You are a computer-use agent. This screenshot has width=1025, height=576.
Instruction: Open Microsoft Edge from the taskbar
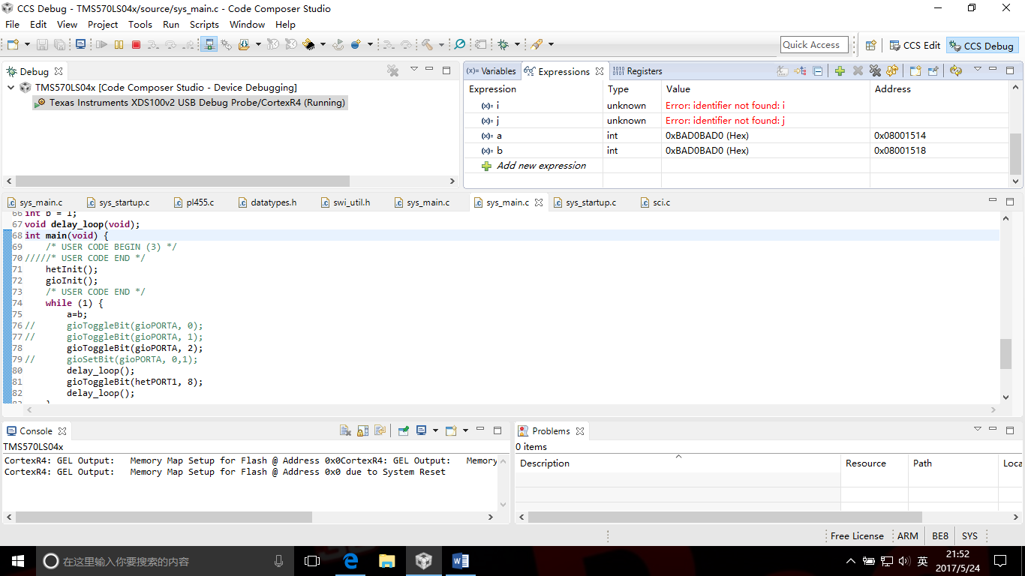tap(350, 561)
